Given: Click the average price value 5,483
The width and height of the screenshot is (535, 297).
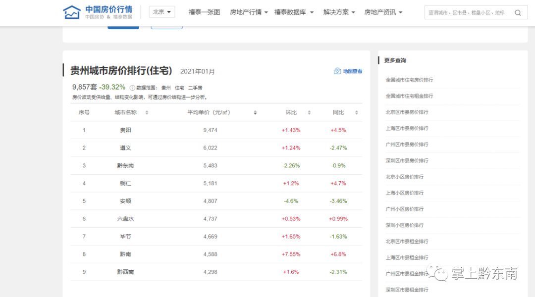Looking at the screenshot, I should [x=210, y=165].
